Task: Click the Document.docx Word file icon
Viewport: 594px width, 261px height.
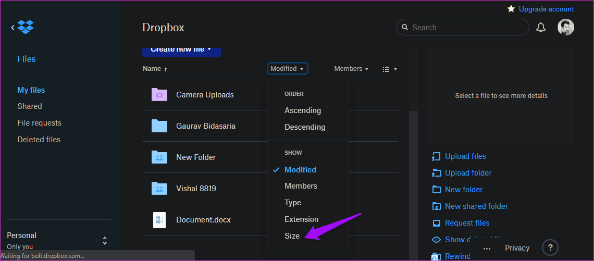Action: point(159,219)
